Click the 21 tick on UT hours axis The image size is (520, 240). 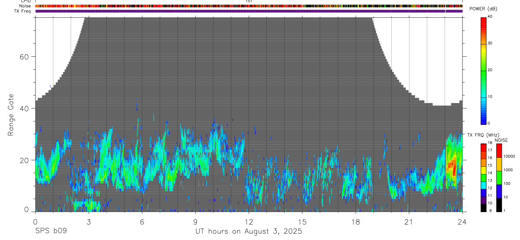[409, 222]
